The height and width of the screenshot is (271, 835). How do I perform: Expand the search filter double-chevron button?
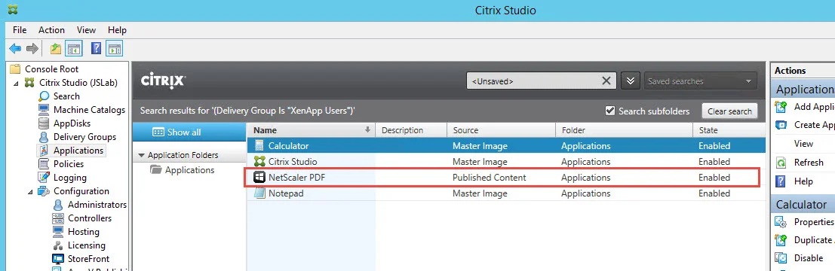(631, 81)
